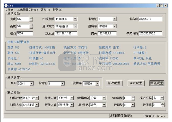
Task: Click the info text STR调整: 1
Action: [141, 53]
